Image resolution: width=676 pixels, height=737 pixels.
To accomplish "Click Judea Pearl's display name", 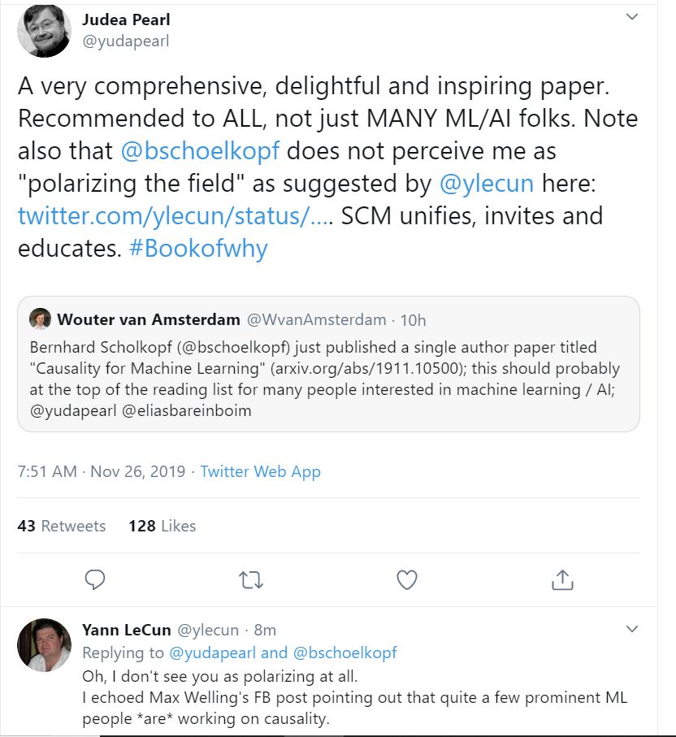I will click(126, 19).
